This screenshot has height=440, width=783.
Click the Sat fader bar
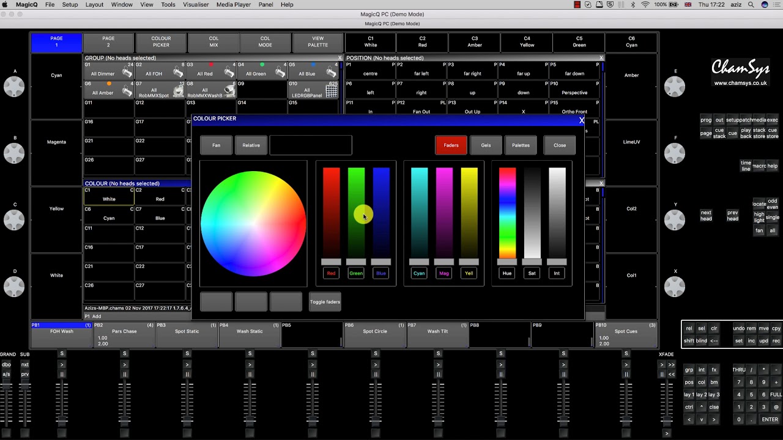pos(532,213)
